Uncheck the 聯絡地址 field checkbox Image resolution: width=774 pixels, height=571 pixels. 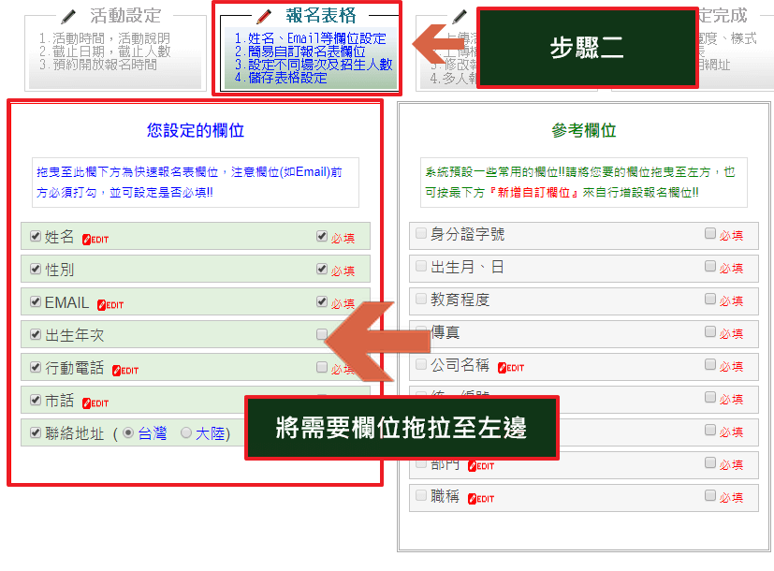click(x=36, y=432)
